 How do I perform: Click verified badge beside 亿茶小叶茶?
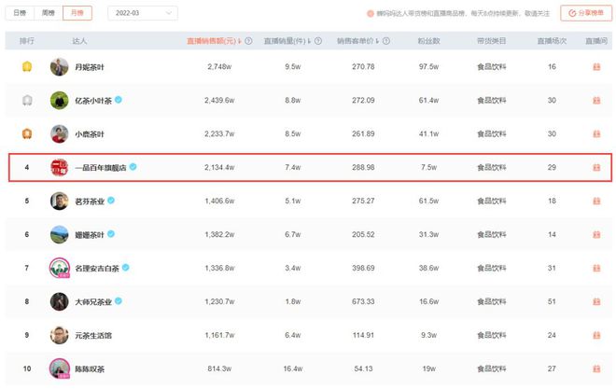(x=119, y=100)
